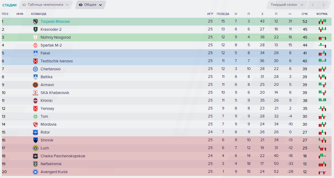Click the Krasnodar-2 club crest icon
334x178 pixels.
pos(35,29)
